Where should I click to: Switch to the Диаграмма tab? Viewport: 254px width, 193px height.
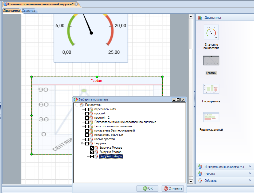coord(11,11)
